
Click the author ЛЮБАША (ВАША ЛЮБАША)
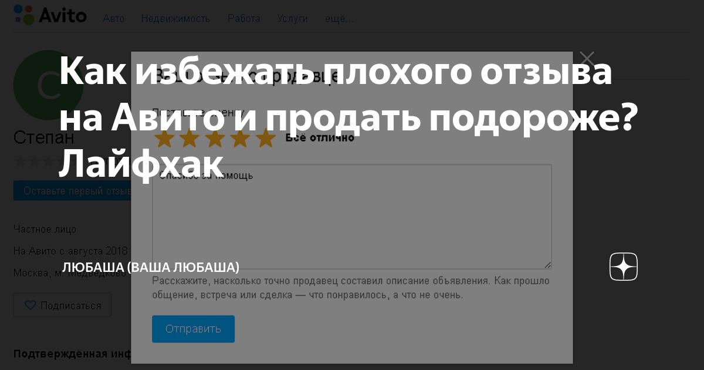point(151,267)
